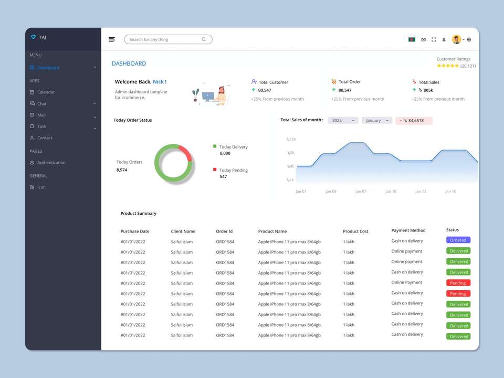
Task: Open the 2022 year dropdown
Action: point(343,121)
